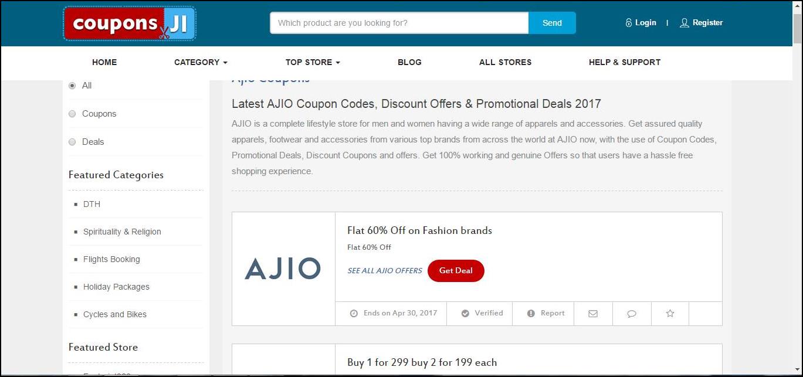803x377 pixels.
Task: Open the Register link
Action: point(707,23)
